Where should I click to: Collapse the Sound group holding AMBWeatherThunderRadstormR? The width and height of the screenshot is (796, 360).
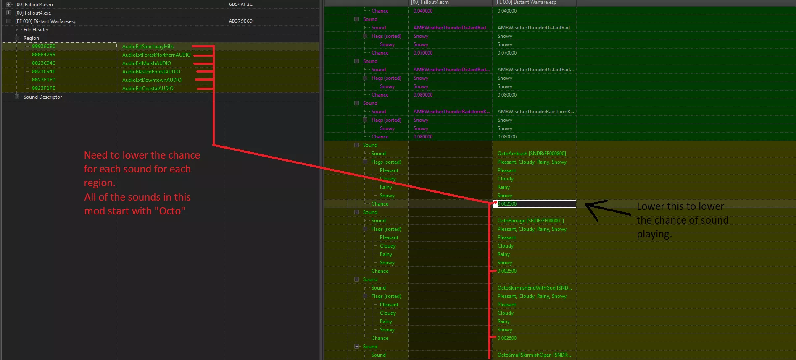point(356,103)
